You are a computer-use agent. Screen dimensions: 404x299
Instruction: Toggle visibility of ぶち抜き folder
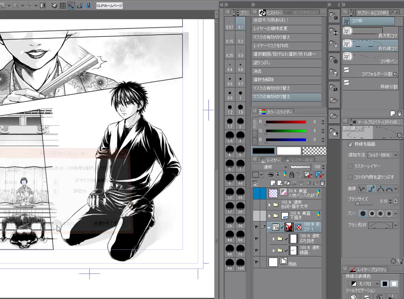point(256,239)
